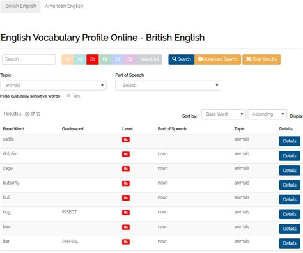
Task: Click the B1 badge in bug row
Action: point(126,213)
